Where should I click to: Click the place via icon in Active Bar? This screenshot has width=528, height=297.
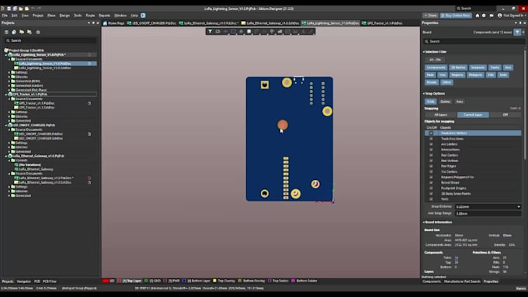pyautogui.click(x=272, y=32)
